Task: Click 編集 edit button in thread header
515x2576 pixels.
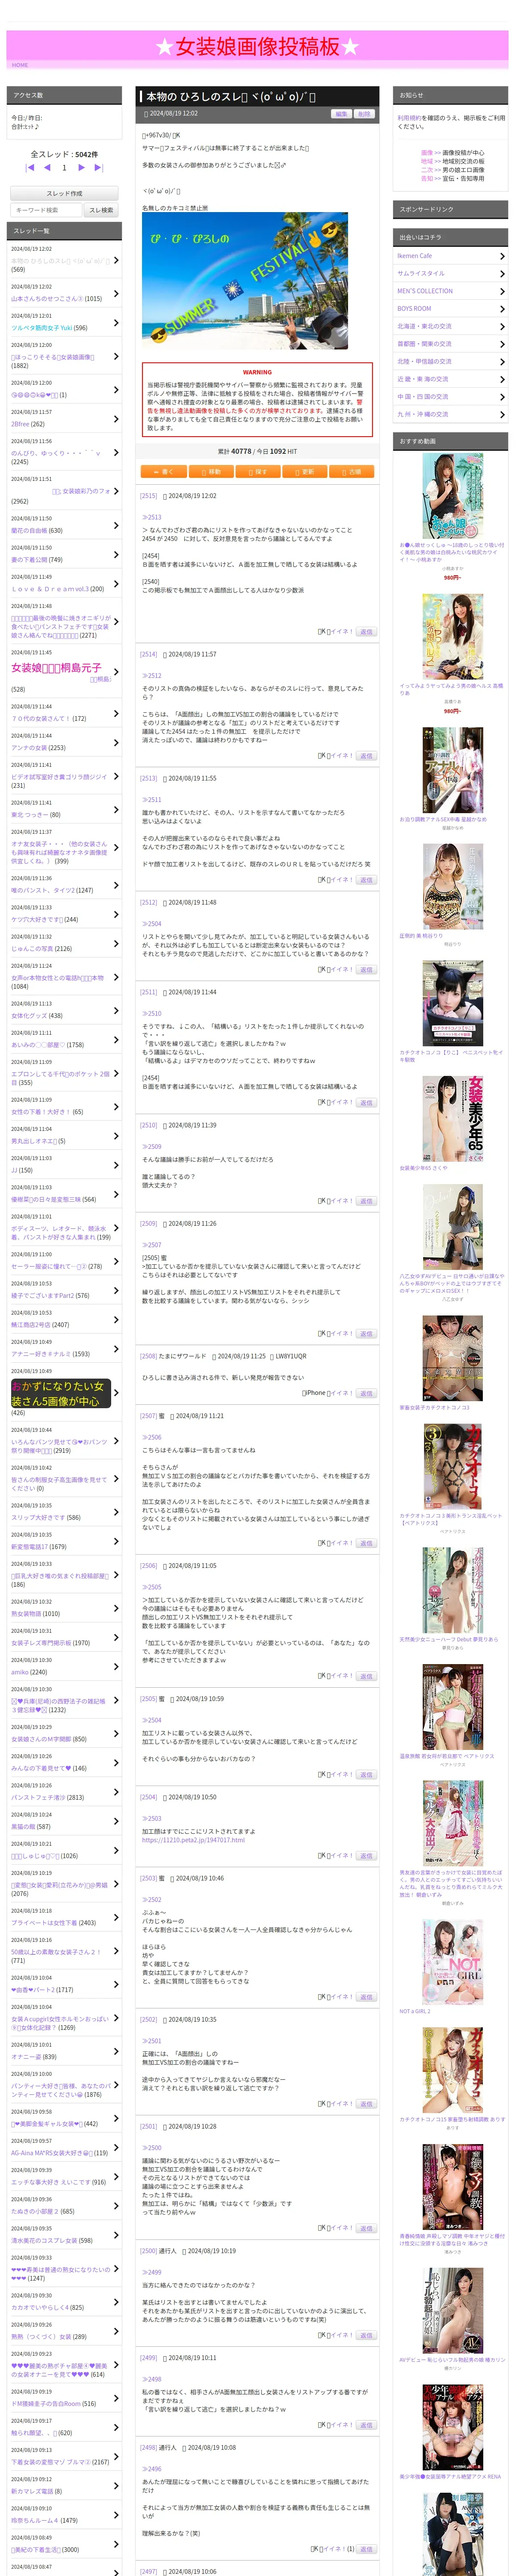Action: pyautogui.click(x=341, y=114)
